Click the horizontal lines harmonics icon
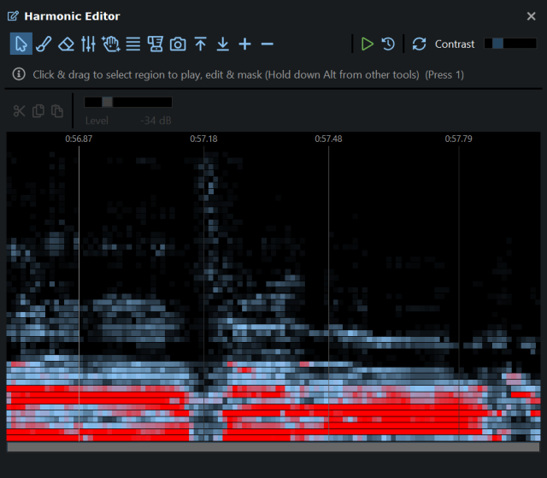This screenshot has width=547, height=478. click(133, 44)
